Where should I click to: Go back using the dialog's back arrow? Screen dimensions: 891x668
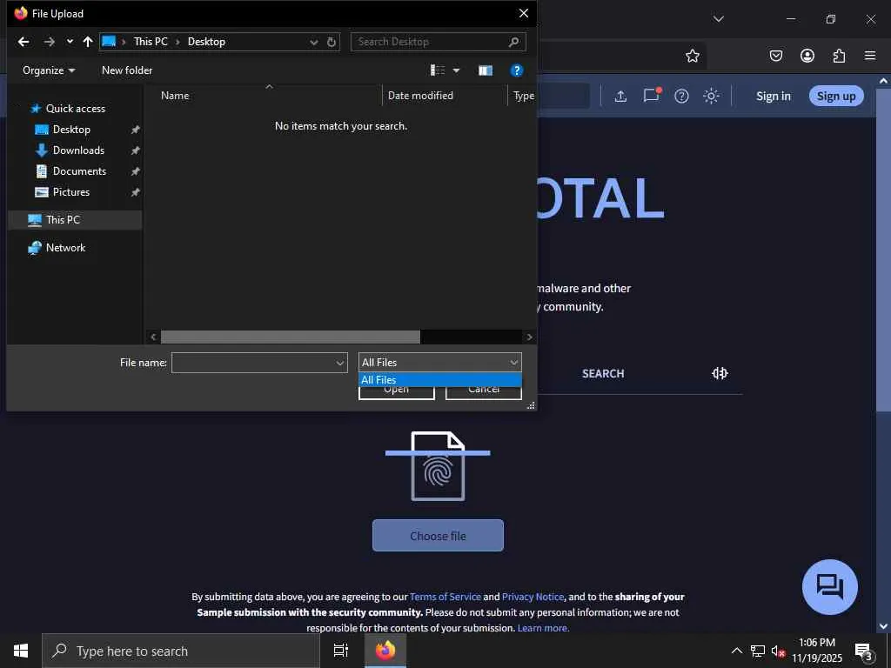click(23, 42)
